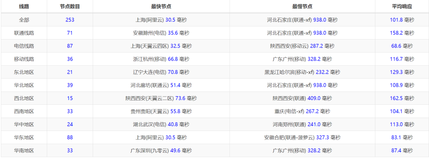Open node count 39 for 华北地区
The image size is (429, 158).
click(70, 85)
